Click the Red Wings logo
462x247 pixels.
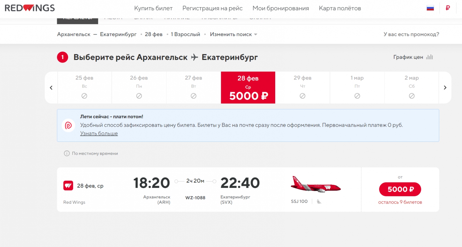[x=30, y=8]
